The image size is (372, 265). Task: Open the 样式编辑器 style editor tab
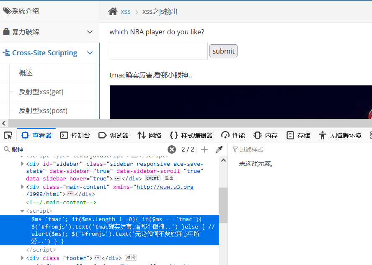pos(191,135)
